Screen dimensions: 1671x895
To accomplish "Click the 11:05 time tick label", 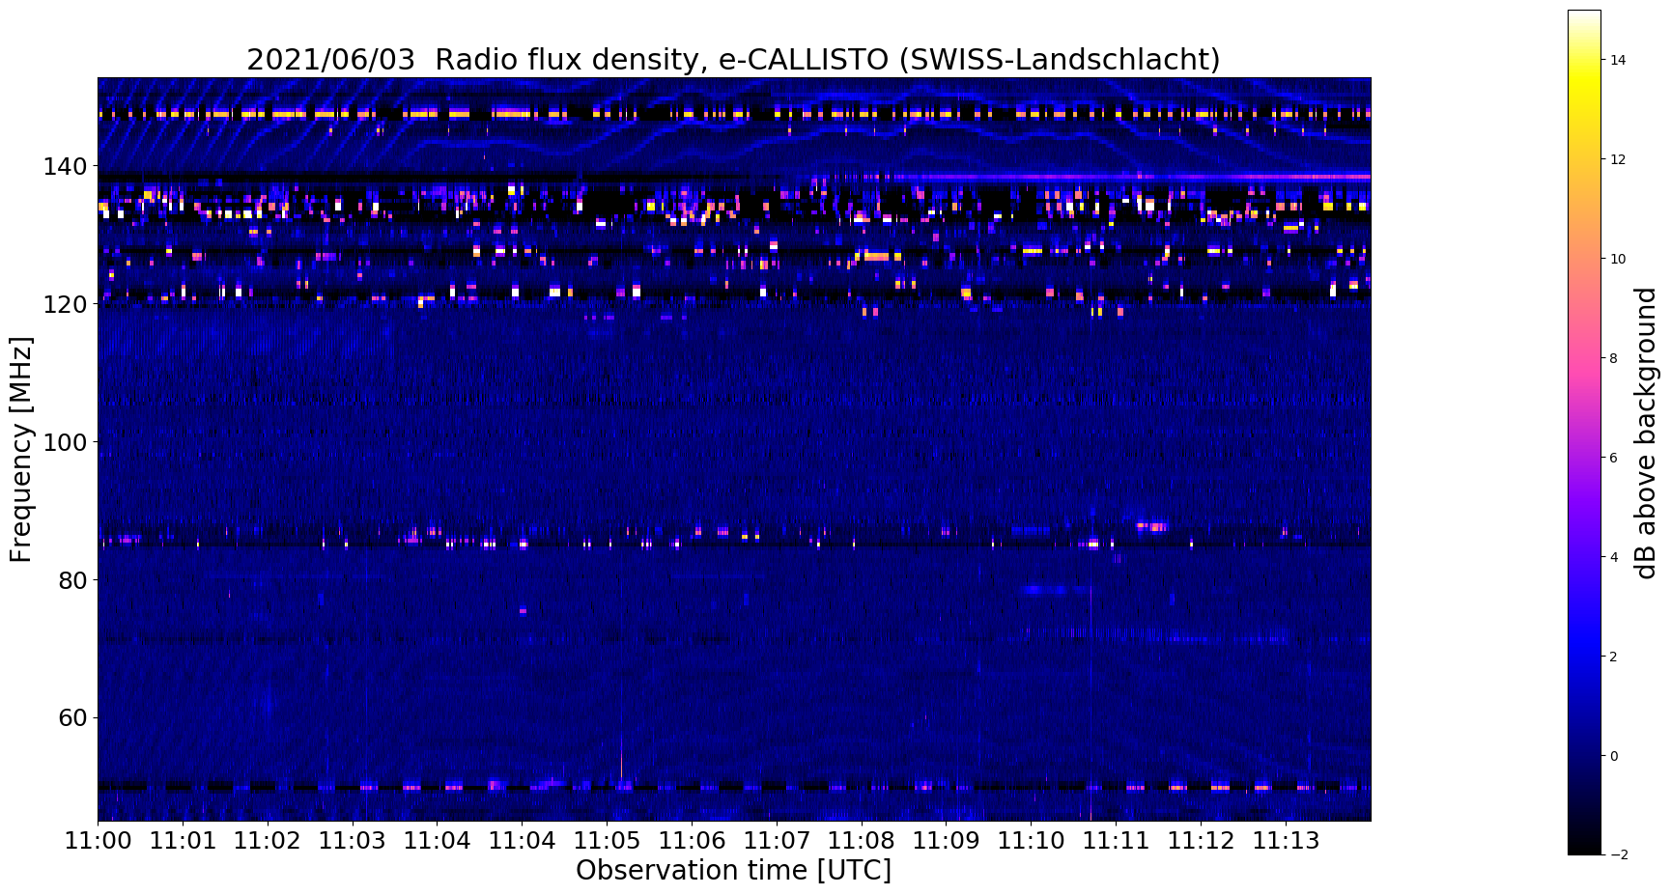I will click(x=607, y=841).
